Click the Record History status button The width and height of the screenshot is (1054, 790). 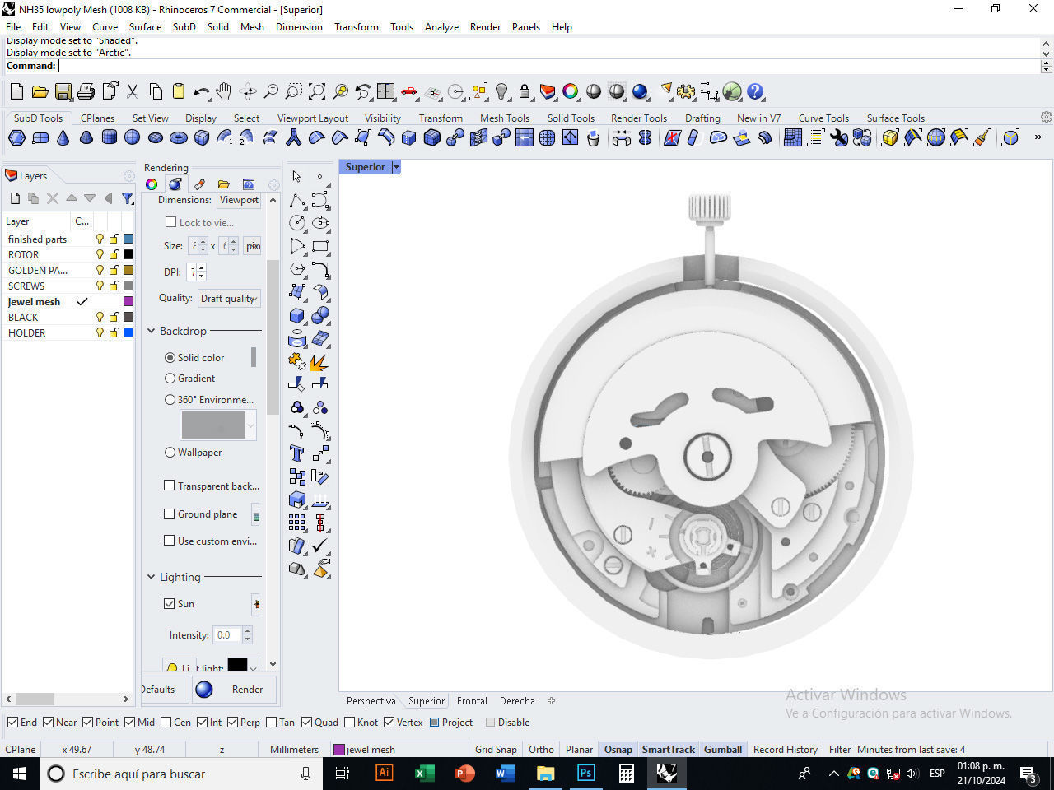pos(785,749)
